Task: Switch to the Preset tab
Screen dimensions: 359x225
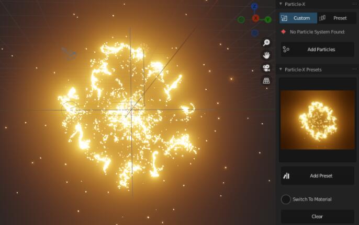Action: [336, 18]
